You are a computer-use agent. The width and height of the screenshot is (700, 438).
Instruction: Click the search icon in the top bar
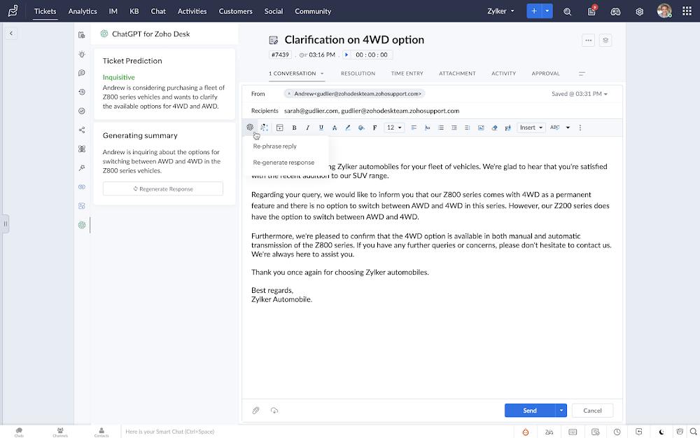568,12
